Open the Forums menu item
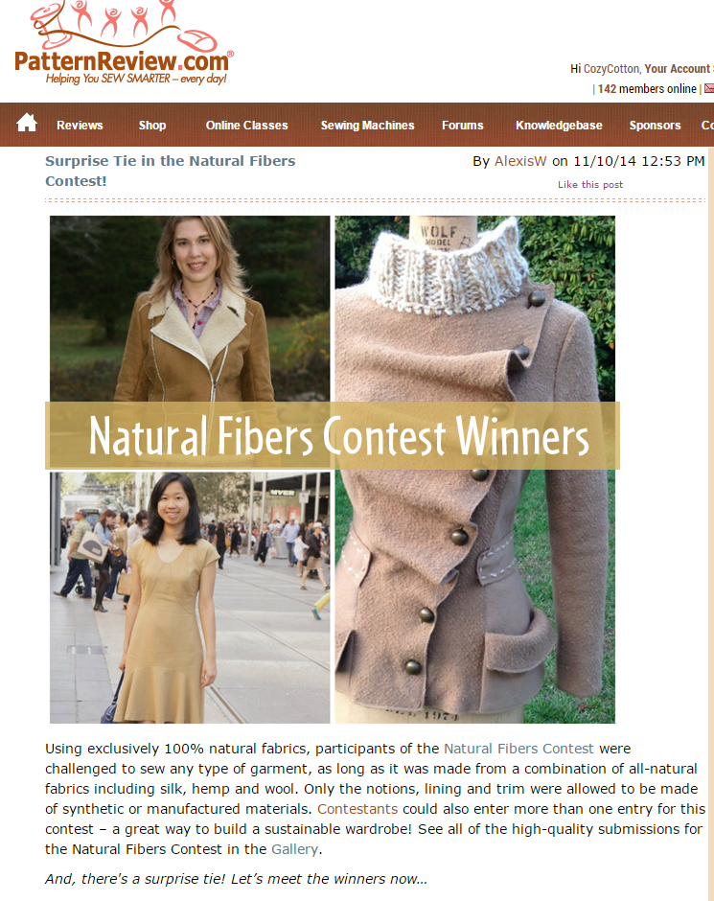Viewport: 714px width, 901px height. (x=462, y=126)
